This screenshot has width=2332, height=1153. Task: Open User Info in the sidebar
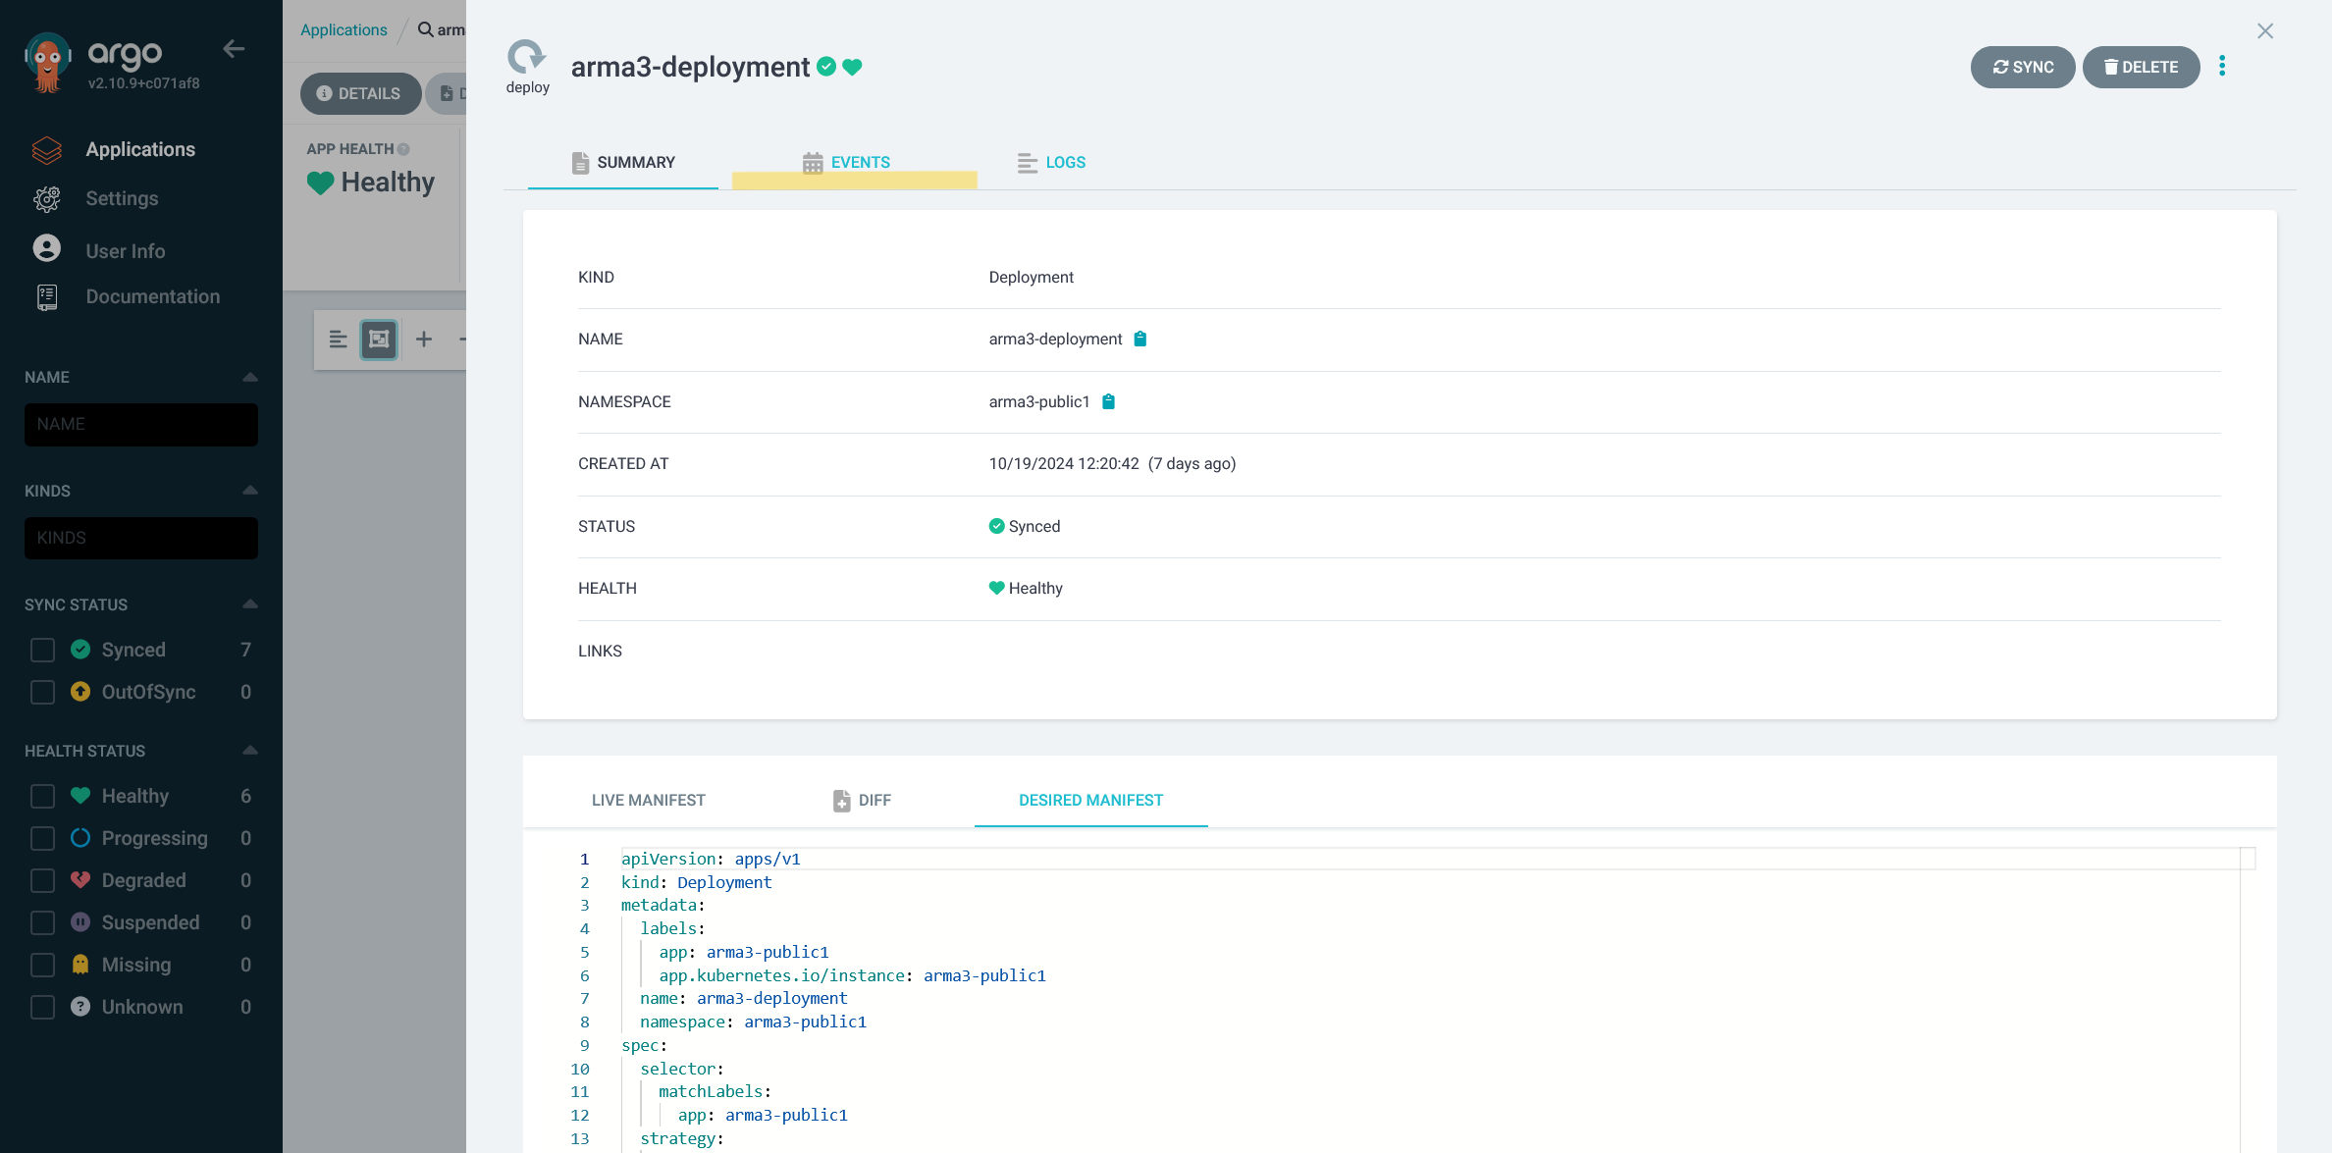[126, 251]
